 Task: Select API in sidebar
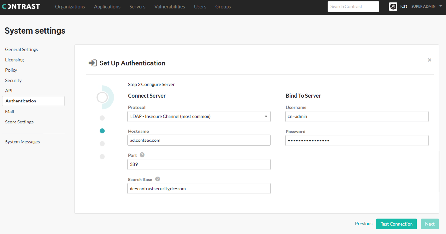pos(9,91)
